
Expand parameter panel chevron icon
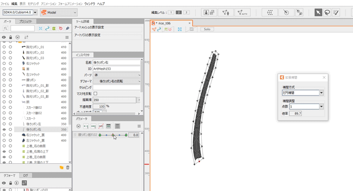(x=78, y=126)
